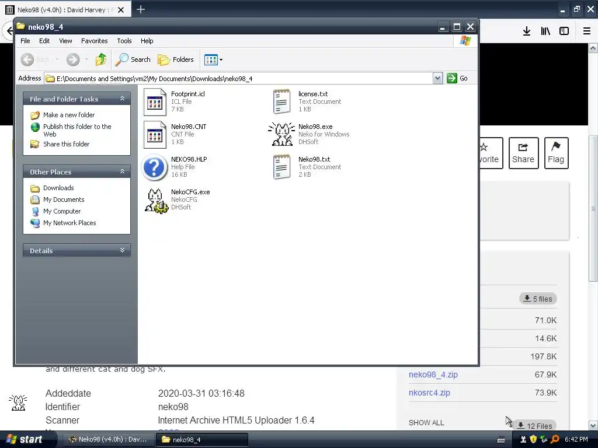The image size is (598, 448).
Task: Click the nkosrc4.zip link in browser
Action: point(429,393)
